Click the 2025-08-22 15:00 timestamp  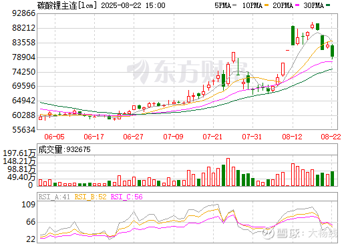pos(133,5)
